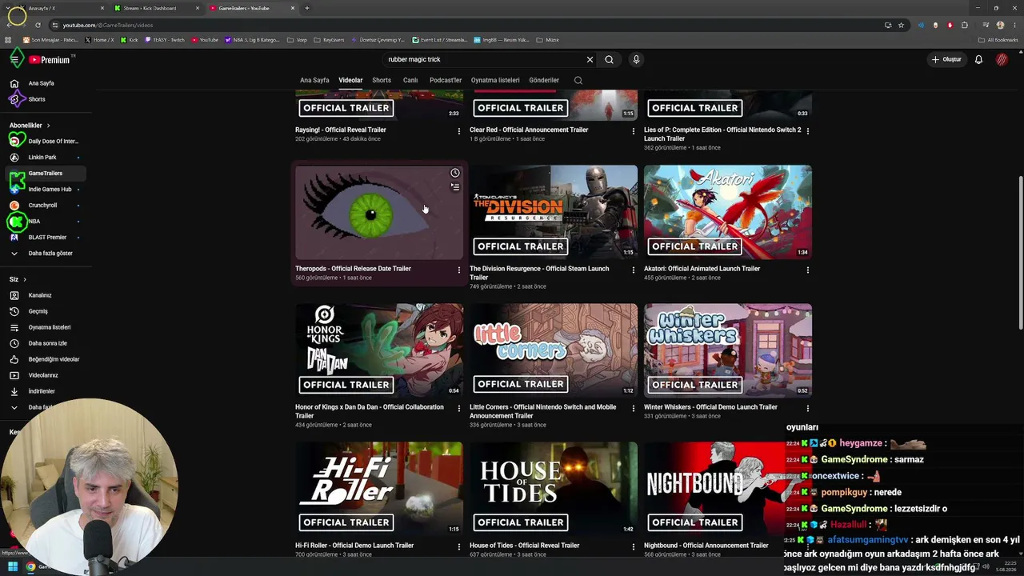Screen dimensions: 1024x576
Task: Open the YouTube account avatar menu
Action: pos(1002,59)
